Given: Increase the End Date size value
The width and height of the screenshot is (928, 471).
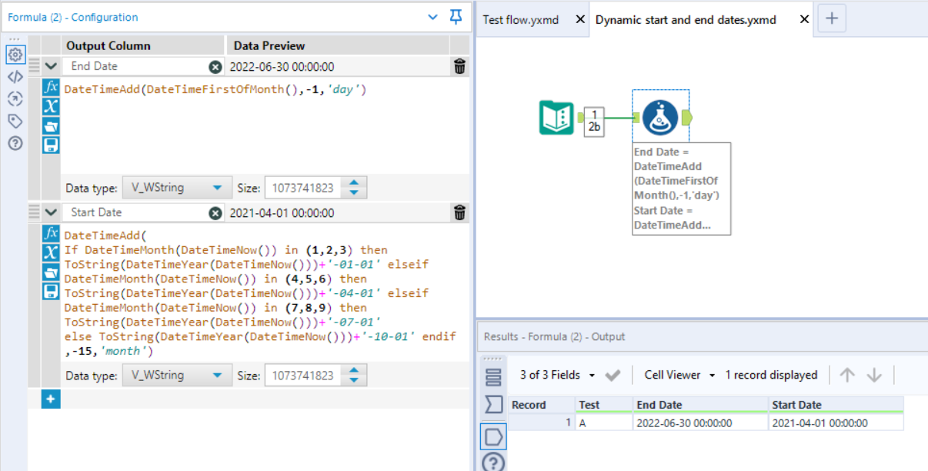Looking at the screenshot, I should tap(354, 183).
